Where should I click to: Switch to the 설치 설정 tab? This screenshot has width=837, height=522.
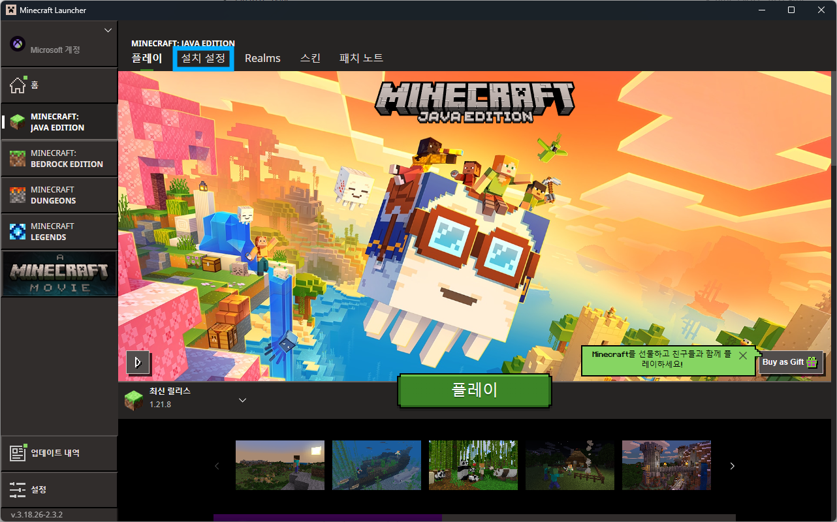click(x=203, y=58)
